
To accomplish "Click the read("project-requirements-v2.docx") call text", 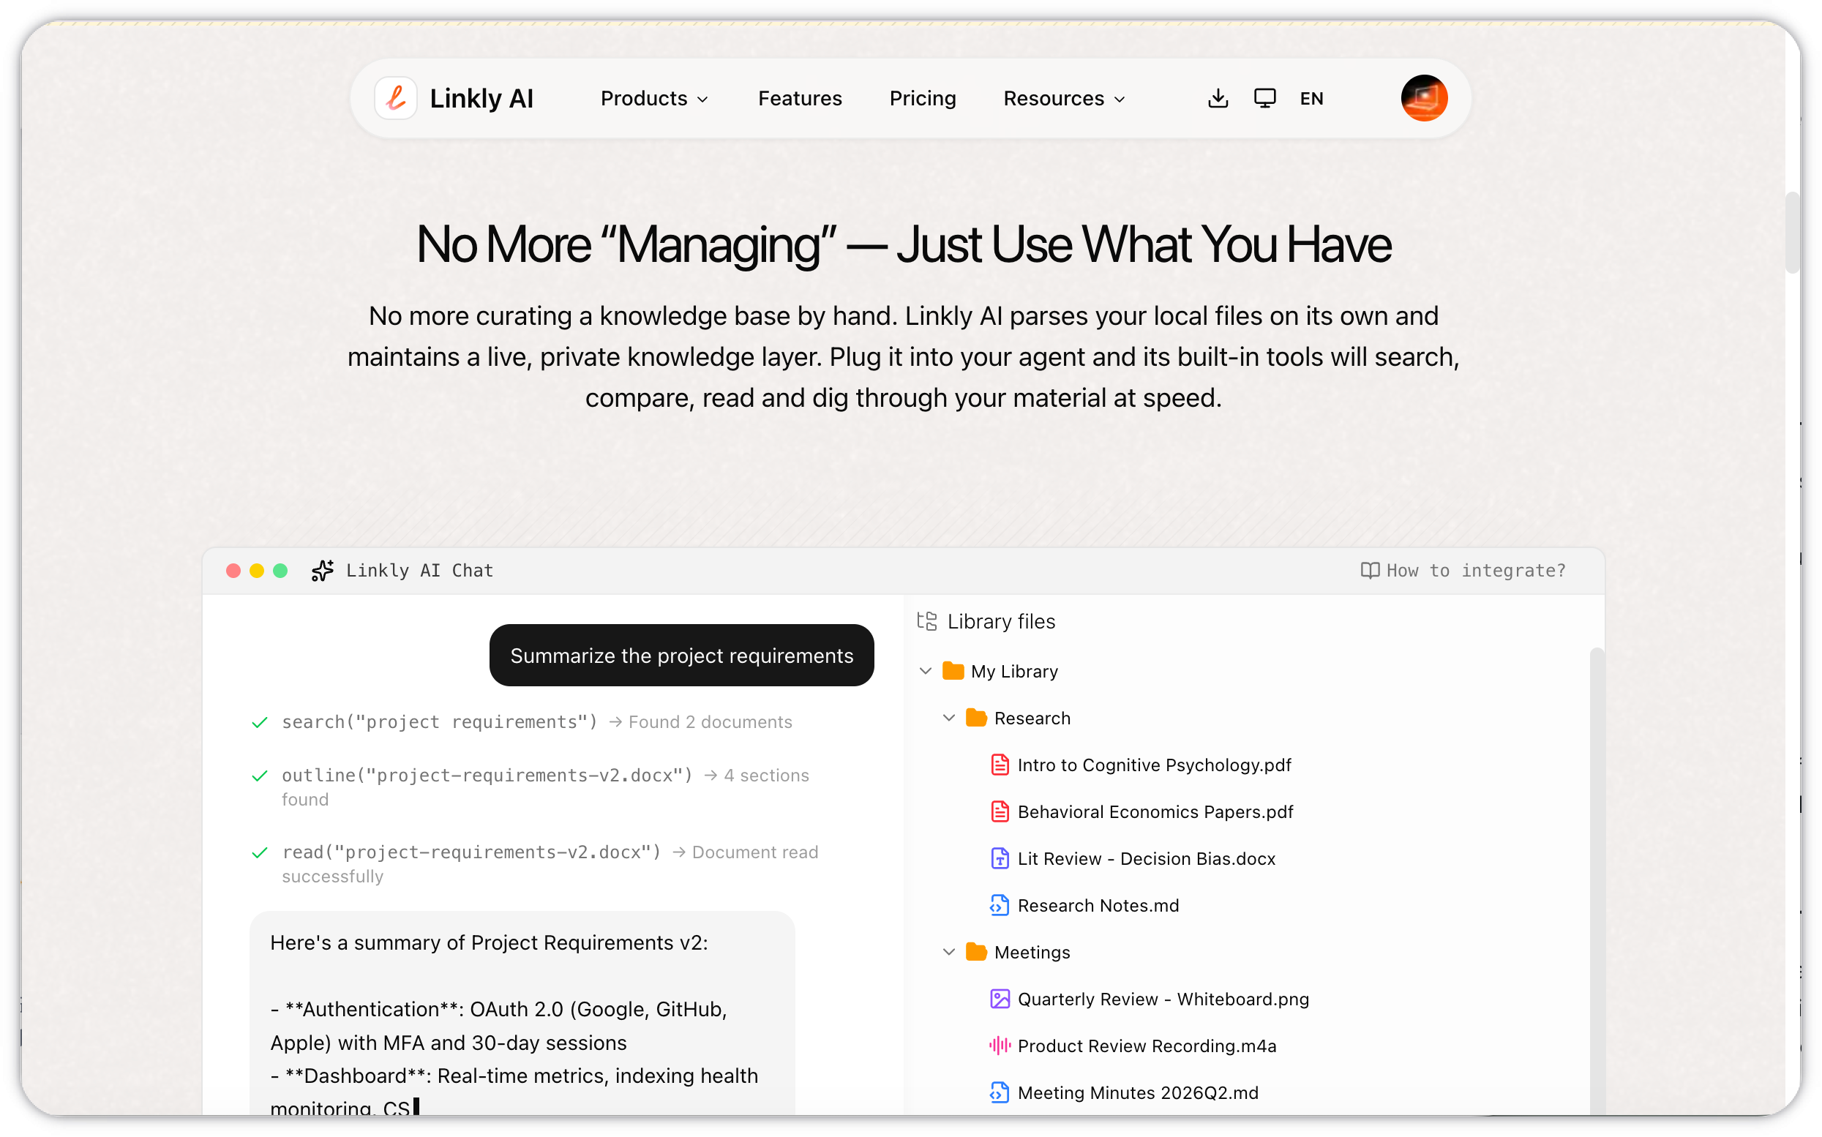I will (x=471, y=852).
